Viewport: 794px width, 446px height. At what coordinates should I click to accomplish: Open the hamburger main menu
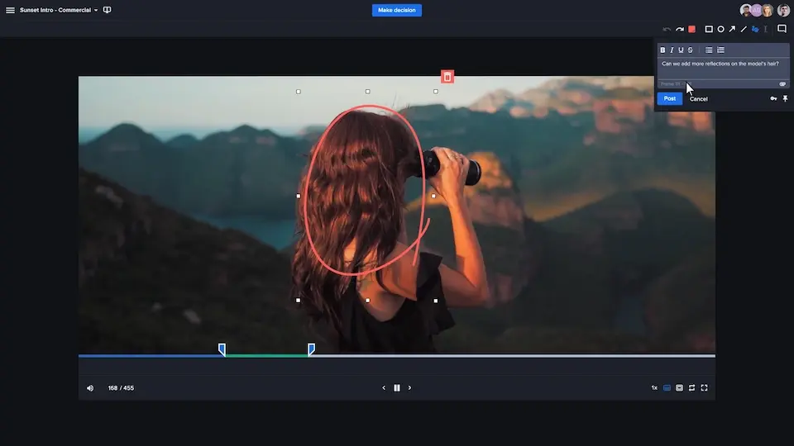point(11,11)
